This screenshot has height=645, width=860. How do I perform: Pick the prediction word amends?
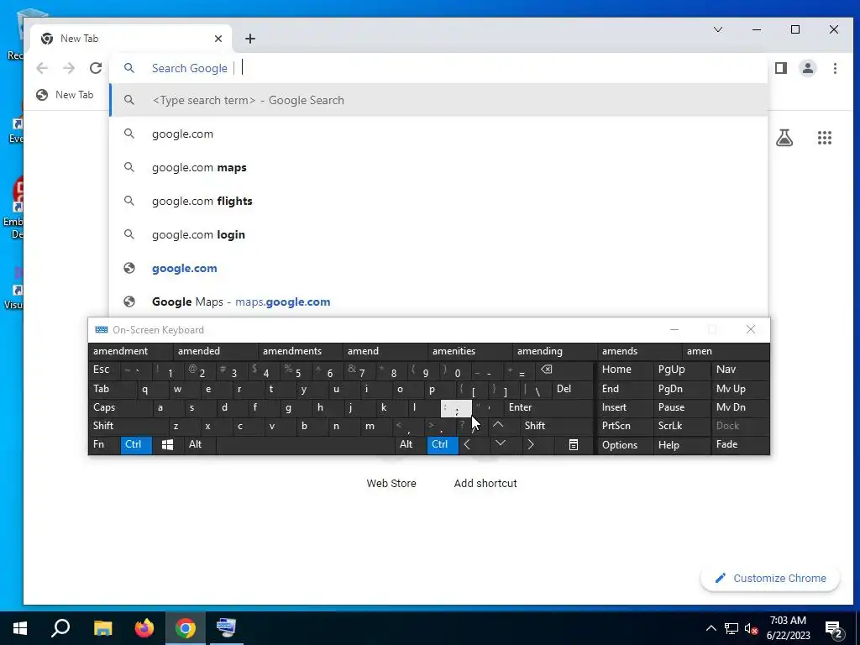[639, 351]
